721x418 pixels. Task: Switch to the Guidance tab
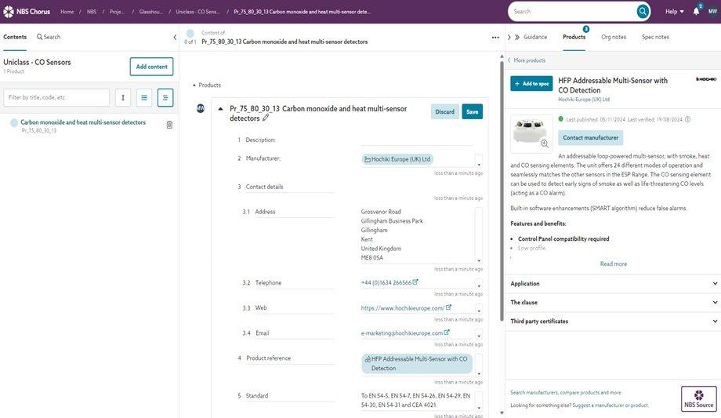click(x=535, y=37)
